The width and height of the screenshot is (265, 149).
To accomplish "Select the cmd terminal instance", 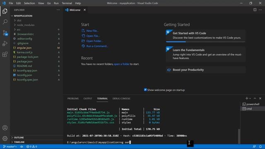I will (253, 109).
